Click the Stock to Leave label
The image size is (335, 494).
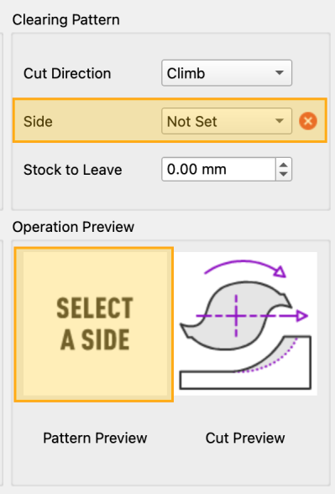tap(73, 170)
